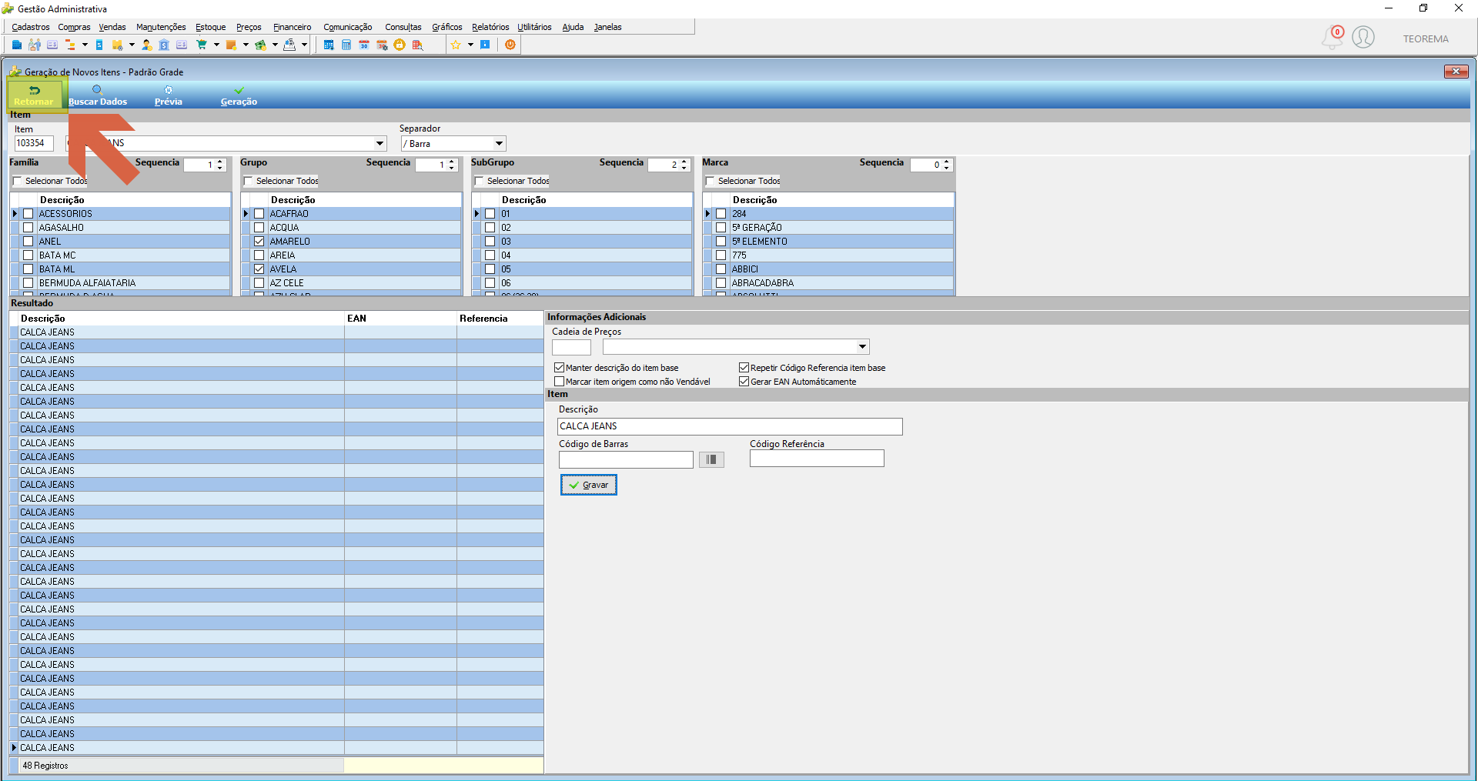Click the Prévia gear button
This screenshot has width=1478, height=781.
[169, 95]
